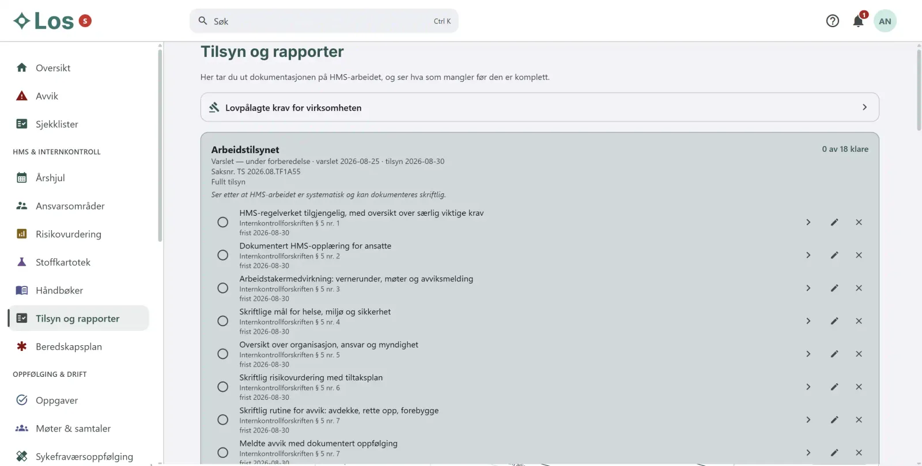Mark Dokumentert HMS-opplæring as done
Image resolution: width=922 pixels, height=466 pixels.
223,255
